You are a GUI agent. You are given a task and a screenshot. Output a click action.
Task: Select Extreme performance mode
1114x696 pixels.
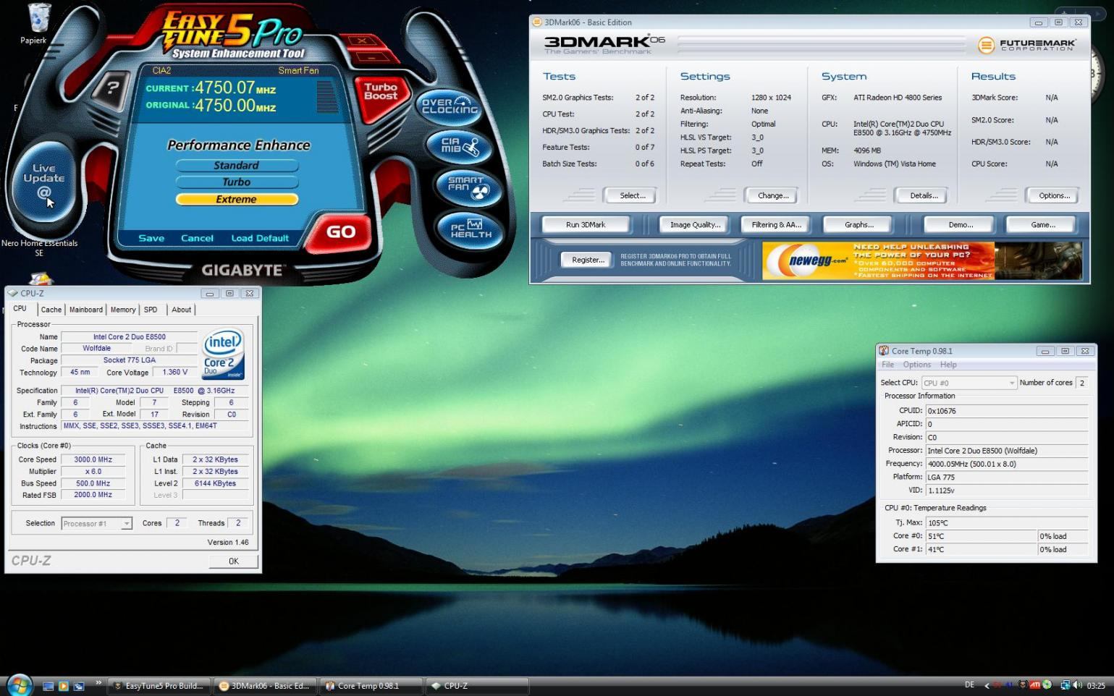click(237, 200)
